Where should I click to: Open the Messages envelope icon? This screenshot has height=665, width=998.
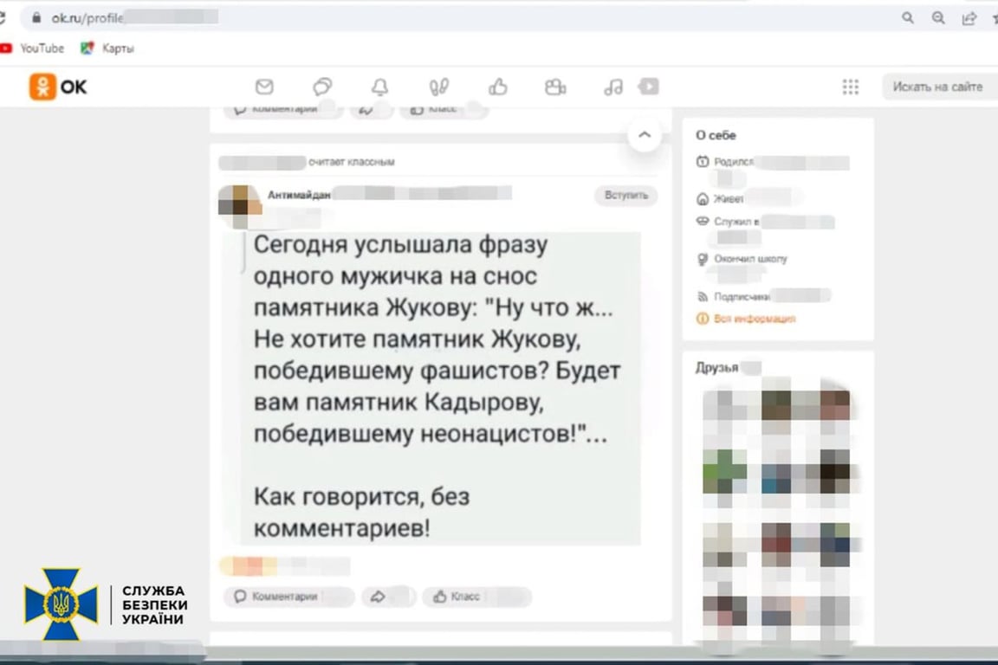265,87
